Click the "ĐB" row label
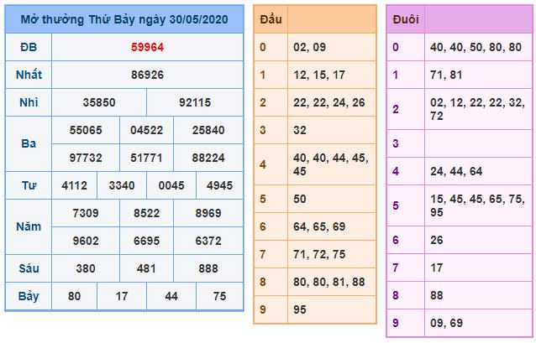This screenshot has height=343, width=536. click(x=29, y=48)
